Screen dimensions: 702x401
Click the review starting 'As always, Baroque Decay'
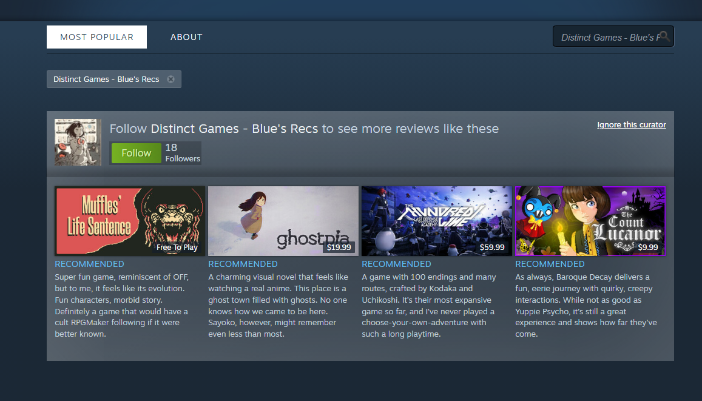tap(586, 306)
